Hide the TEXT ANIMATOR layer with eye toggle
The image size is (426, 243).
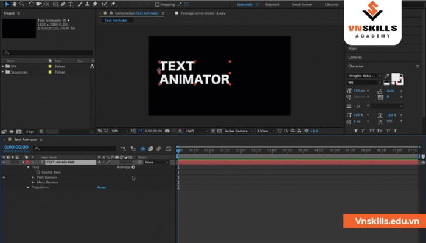4,162
